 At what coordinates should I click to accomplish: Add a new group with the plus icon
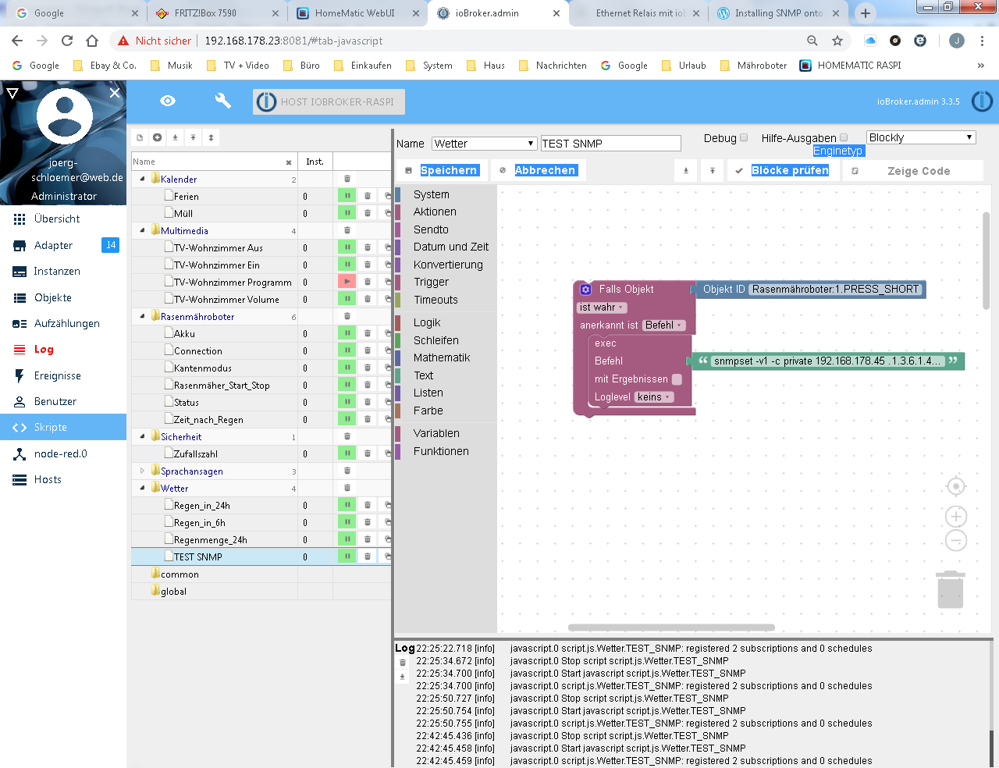click(x=157, y=137)
